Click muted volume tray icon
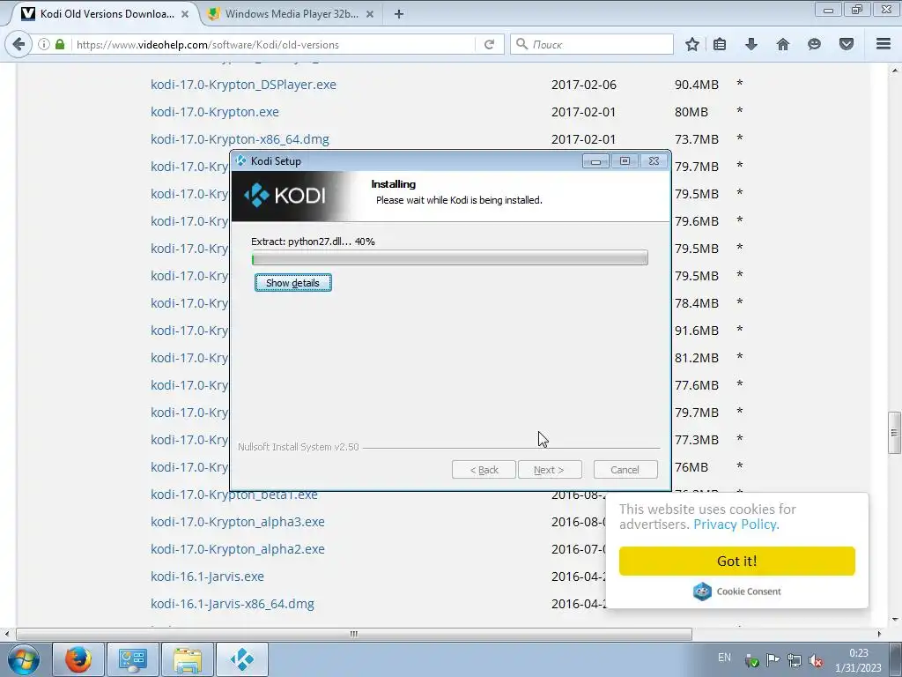Image resolution: width=902 pixels, height=677 pixels. [x=815, y=660]
